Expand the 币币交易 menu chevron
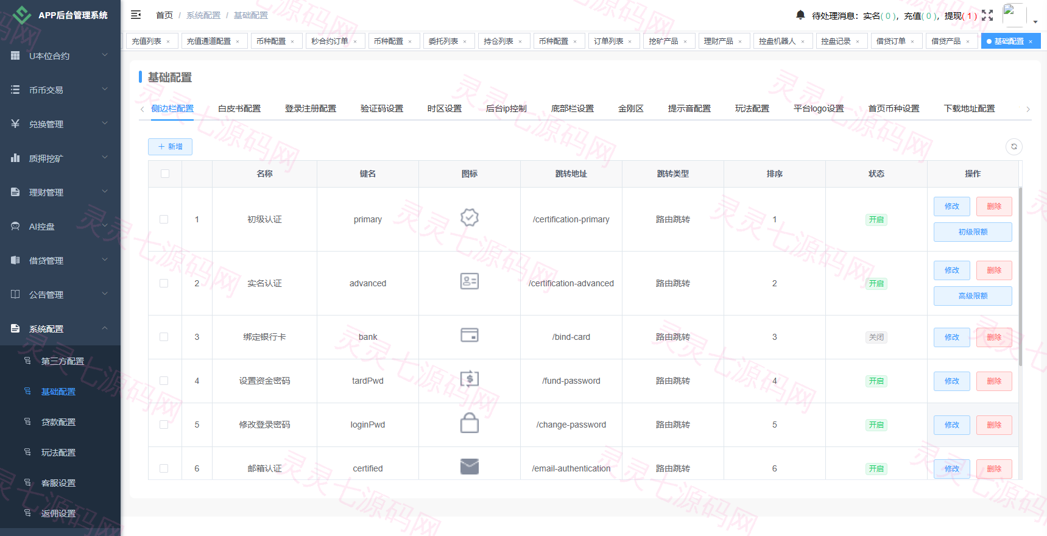1047x536 pixels. 105,90
